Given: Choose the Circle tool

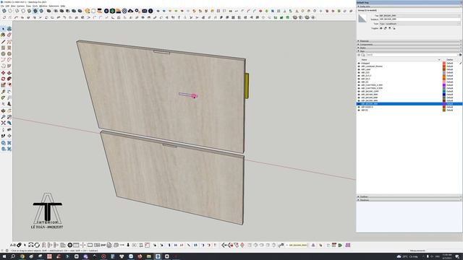Looking at the screenshot, I should [3, 54].
